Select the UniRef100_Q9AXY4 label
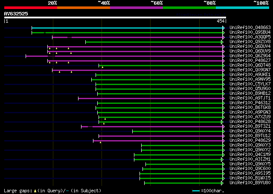This screenshot has width=273, height=194. (250, 131)
